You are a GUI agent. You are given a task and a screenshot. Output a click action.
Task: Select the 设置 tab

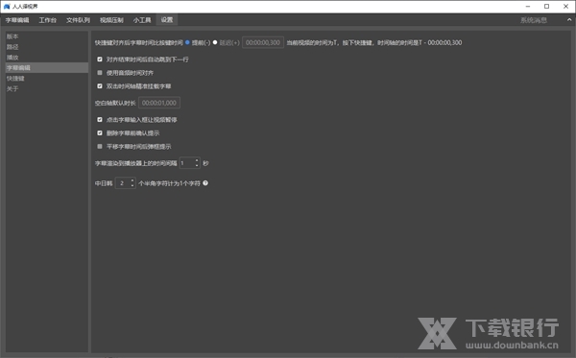pyautogui.click(x=167, y=20)
